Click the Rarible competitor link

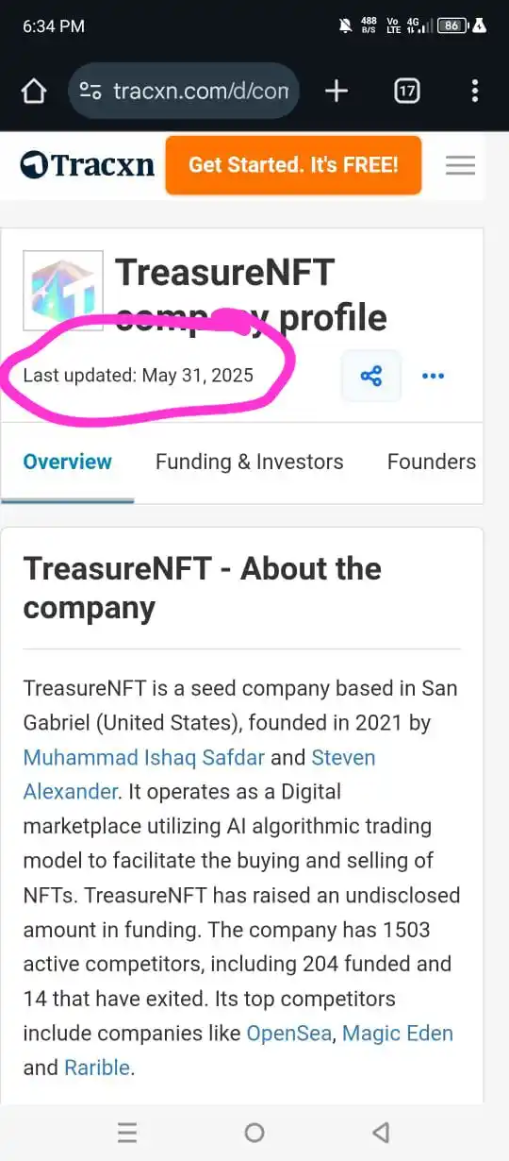click(97, 1068)
